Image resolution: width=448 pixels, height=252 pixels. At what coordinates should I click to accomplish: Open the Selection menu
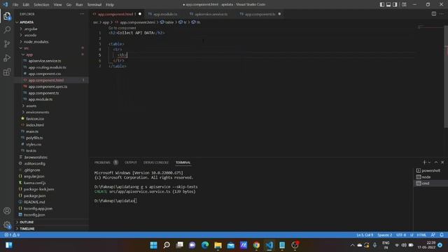coord(41,5)
